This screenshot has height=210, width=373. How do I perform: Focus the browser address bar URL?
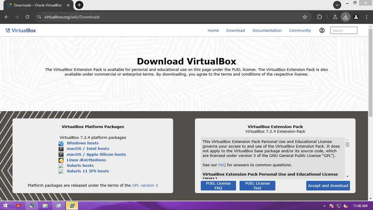[72, 17]
